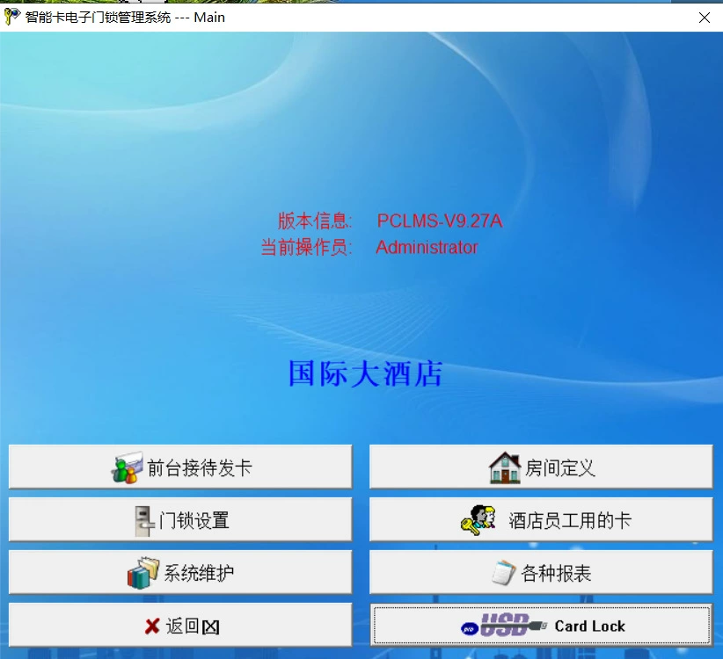This screenshot has width=723, height=659.
Task: Click the USB logo icon
Action: pos(503,626)
